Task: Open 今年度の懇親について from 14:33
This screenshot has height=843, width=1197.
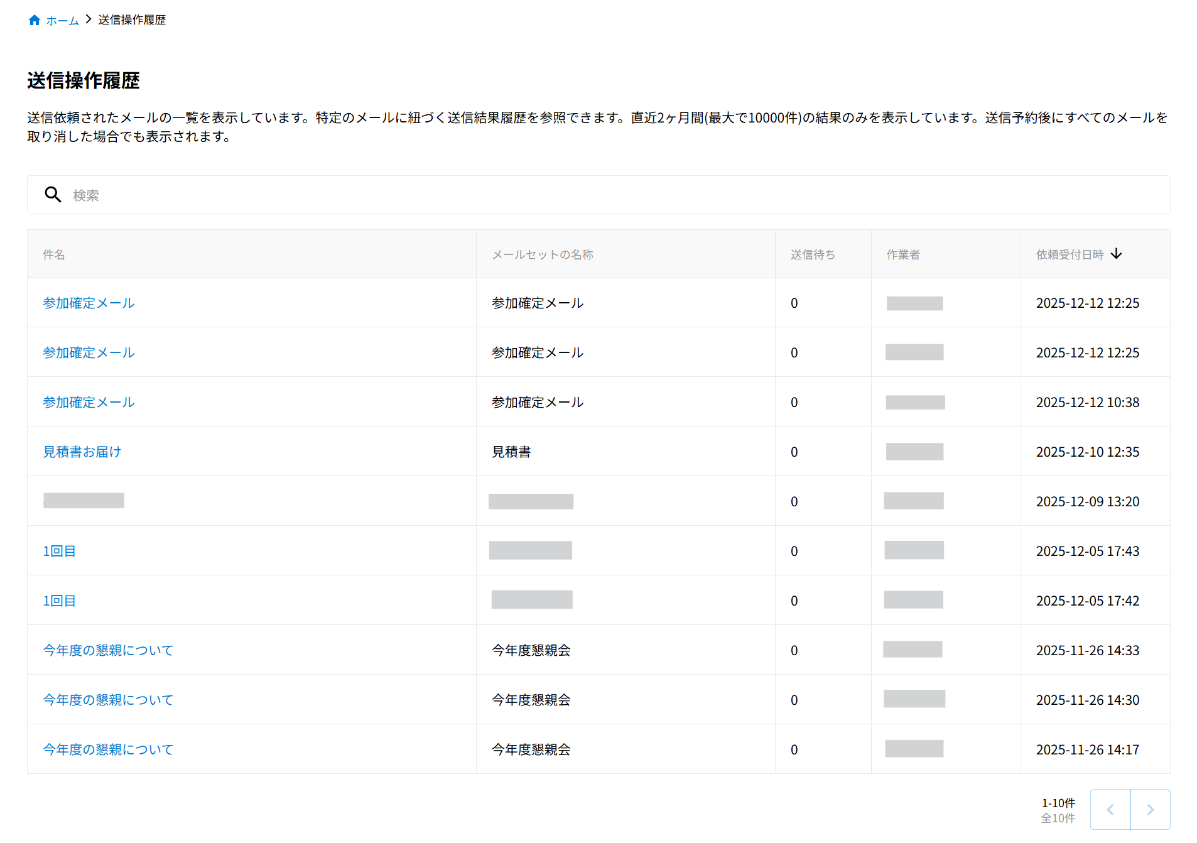Action: pyautogui.click(x=107, y=650)
